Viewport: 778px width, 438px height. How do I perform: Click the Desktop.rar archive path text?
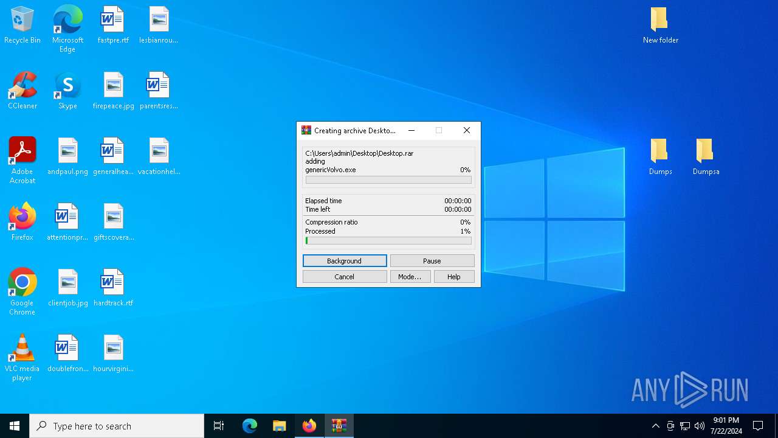359,153
